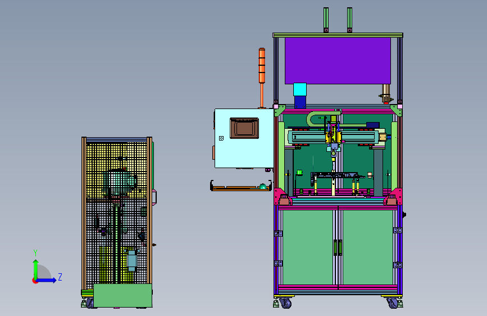This screenshot has width=487, height=316.
Task: Select the keyboard tray below the control box
Action: [241, 187]
